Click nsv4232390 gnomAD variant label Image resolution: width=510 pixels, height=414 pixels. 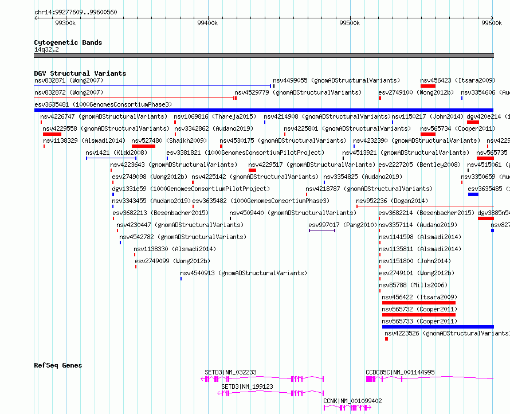[417, 140]
